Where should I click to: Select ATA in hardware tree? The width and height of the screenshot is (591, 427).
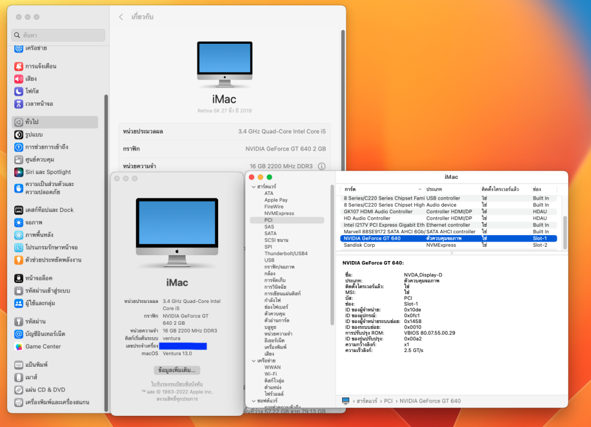[x=269, y=193]
